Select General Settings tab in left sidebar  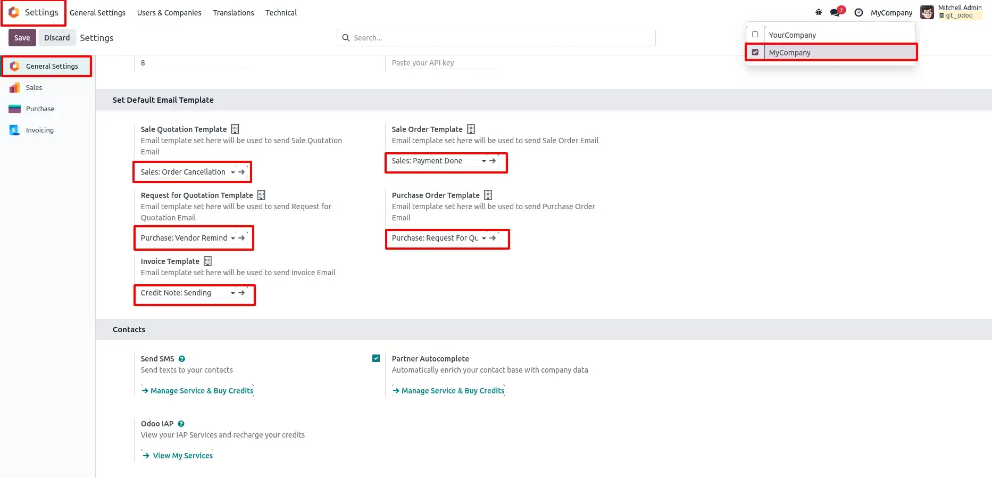[x=47, y=66]
